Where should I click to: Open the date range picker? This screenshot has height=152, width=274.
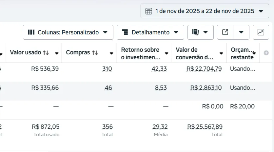[205, 11]
